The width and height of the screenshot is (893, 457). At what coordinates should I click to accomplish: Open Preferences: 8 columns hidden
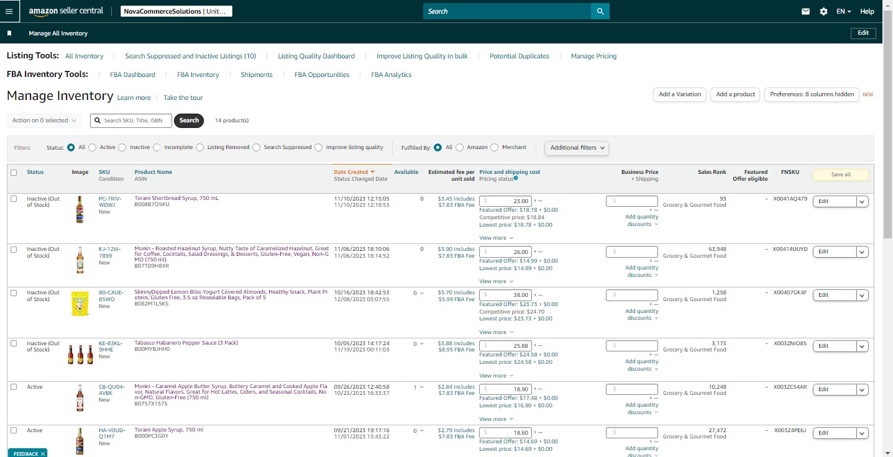(812, 94)
